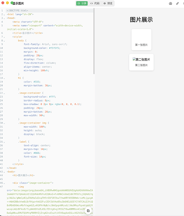The image size is (184, 216).
Task: Click the 第一张图片 image card in the preview
Action: click(141, 40)
